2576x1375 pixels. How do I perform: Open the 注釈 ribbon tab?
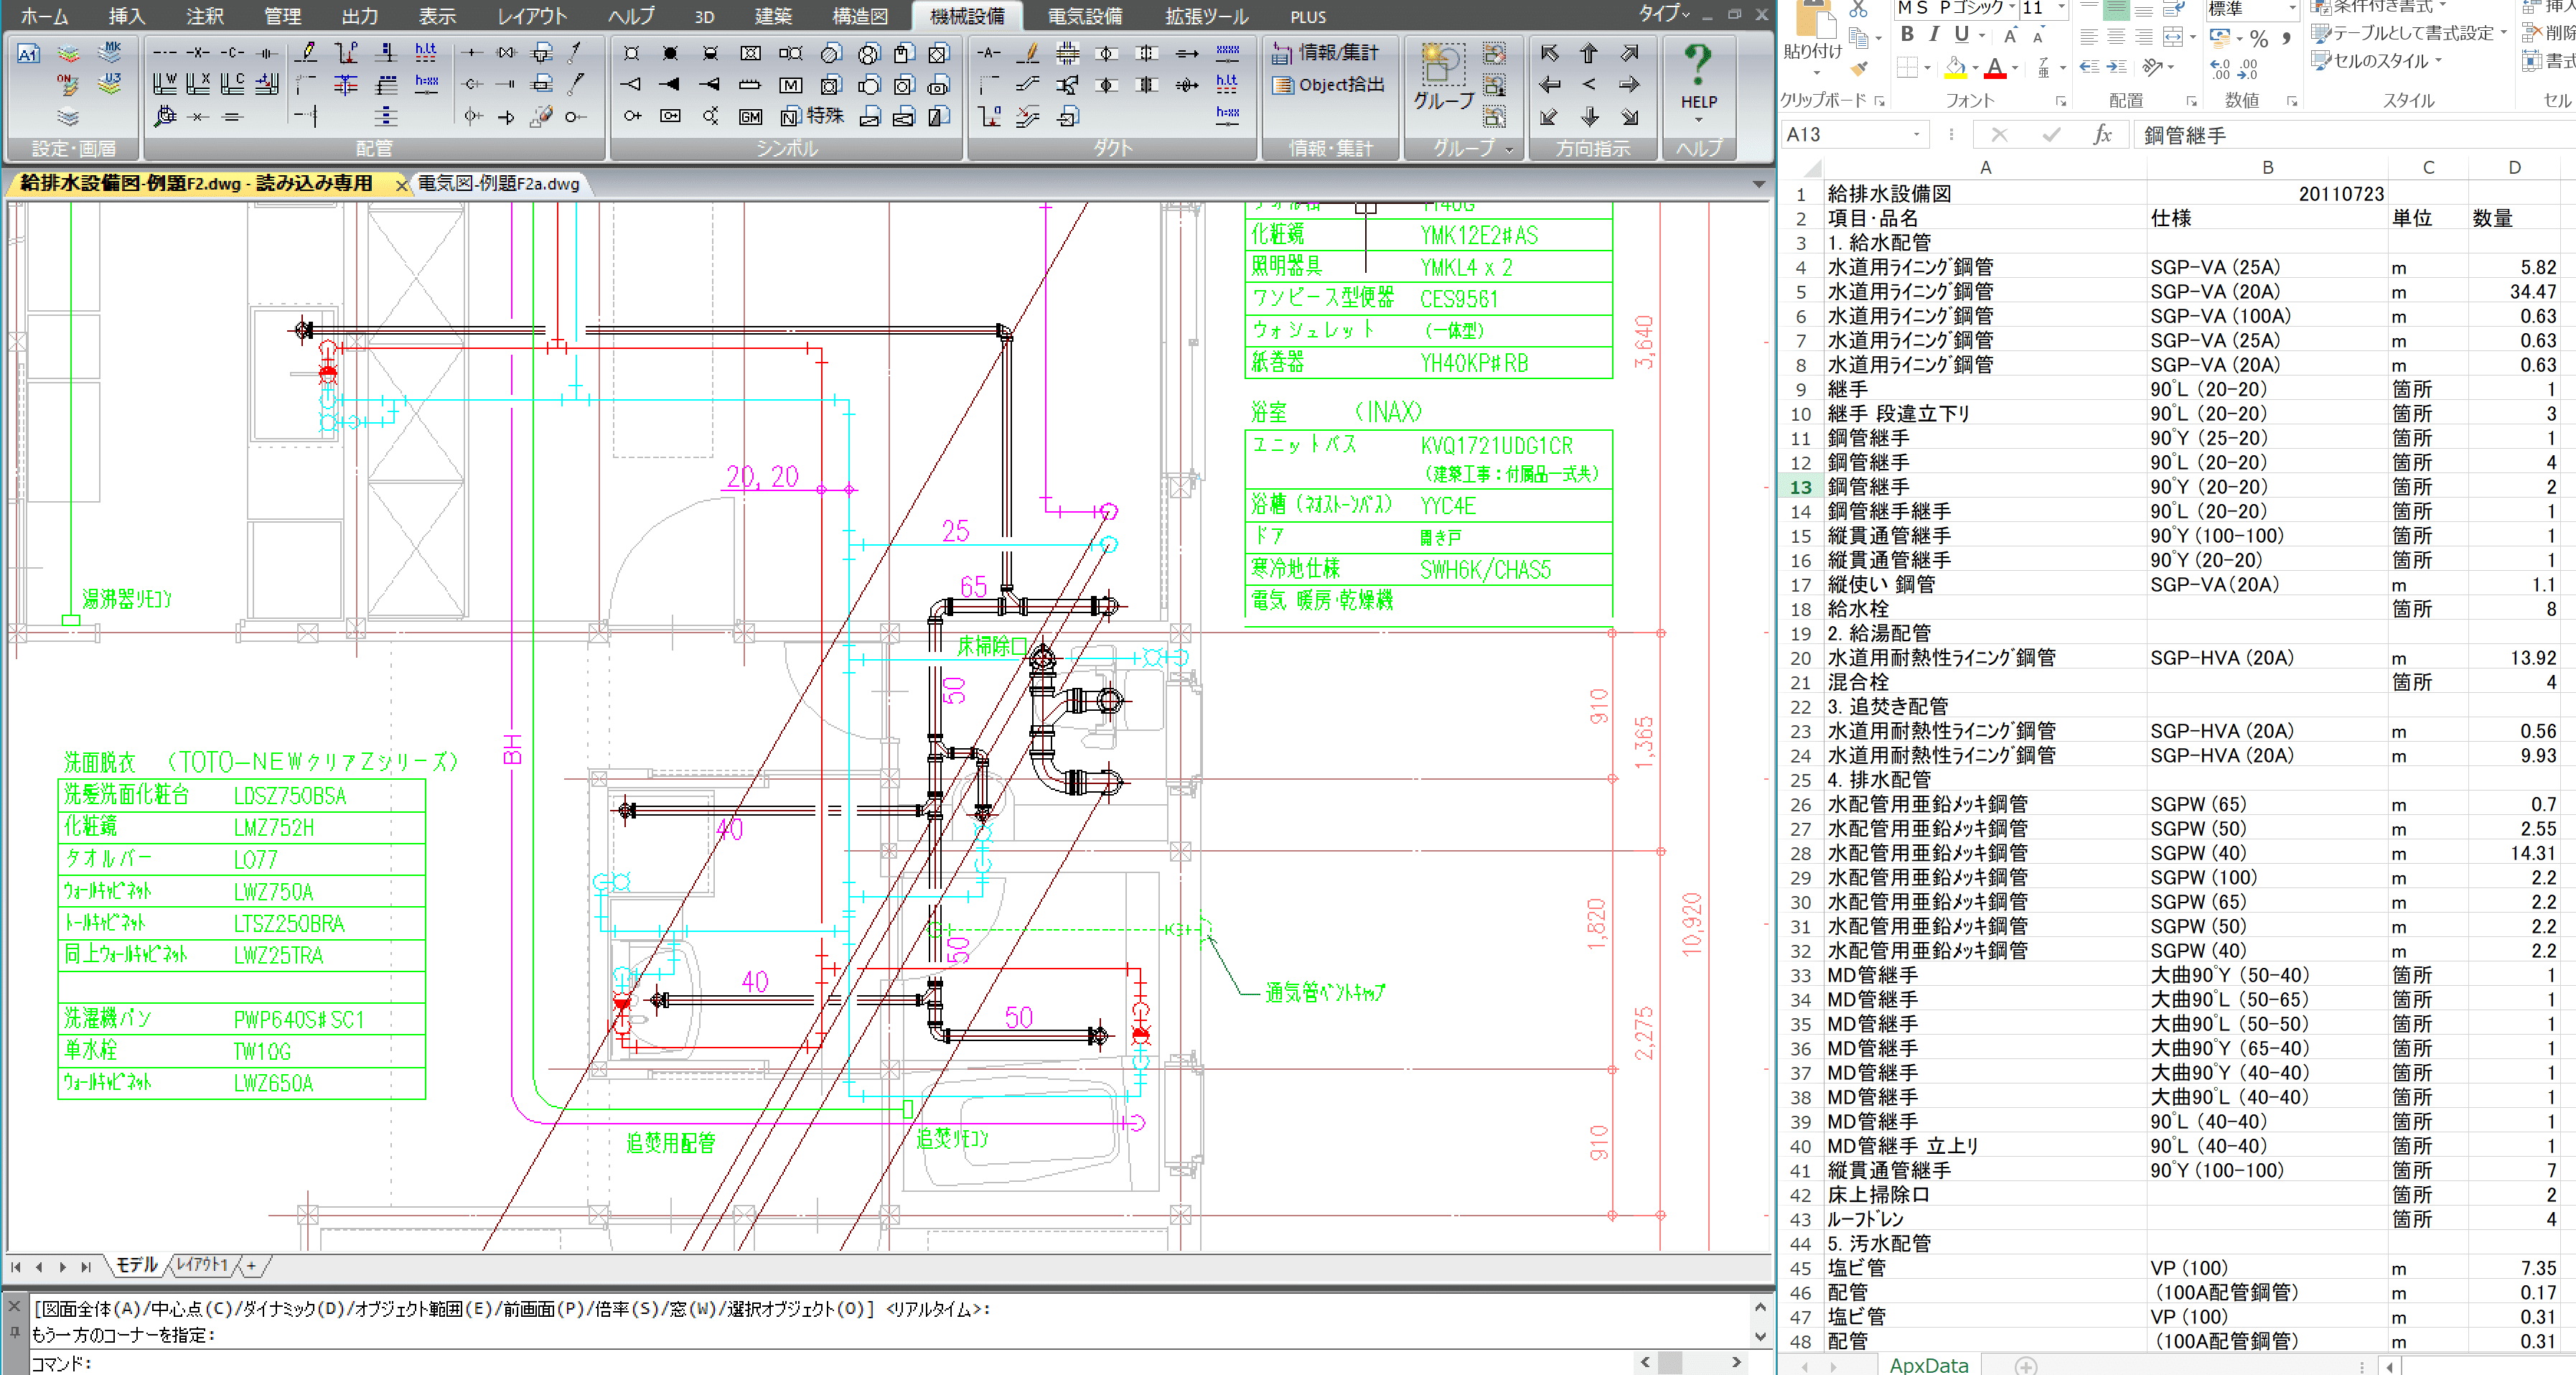[205, 16]
